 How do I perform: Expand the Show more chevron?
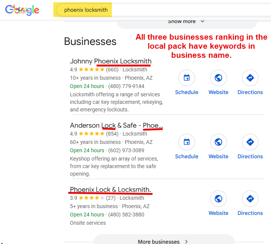click(202, 22)
